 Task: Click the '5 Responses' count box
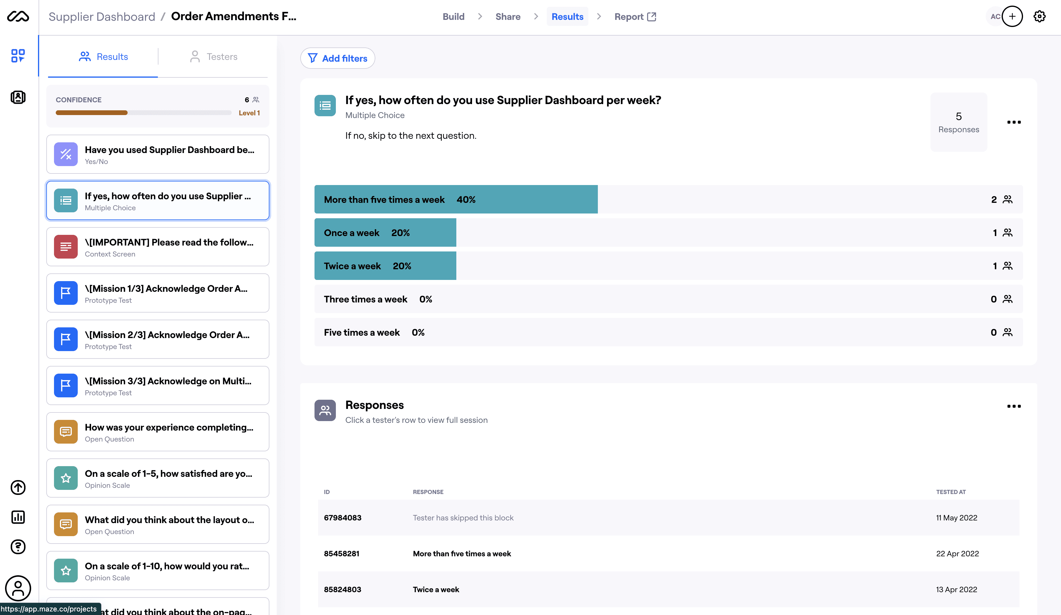(x=959, y=122)
